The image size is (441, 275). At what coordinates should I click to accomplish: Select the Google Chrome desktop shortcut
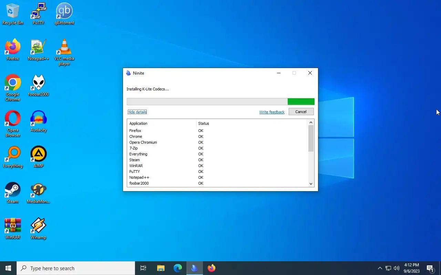pyautogui.click(x=13, y=88)
